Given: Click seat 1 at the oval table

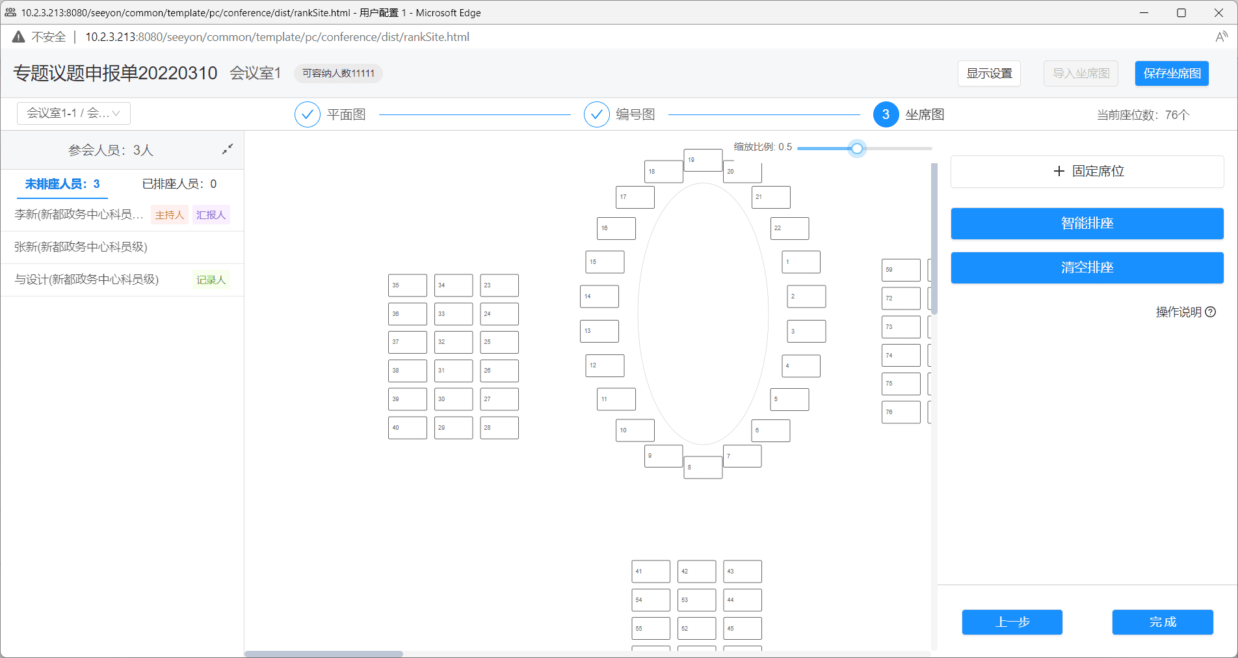Looking at the screenshot, I should click(801, 262).
